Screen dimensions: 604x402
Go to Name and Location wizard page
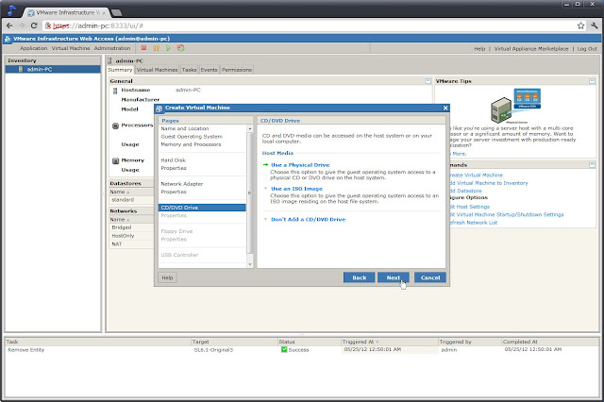click(x=185, y=128)
